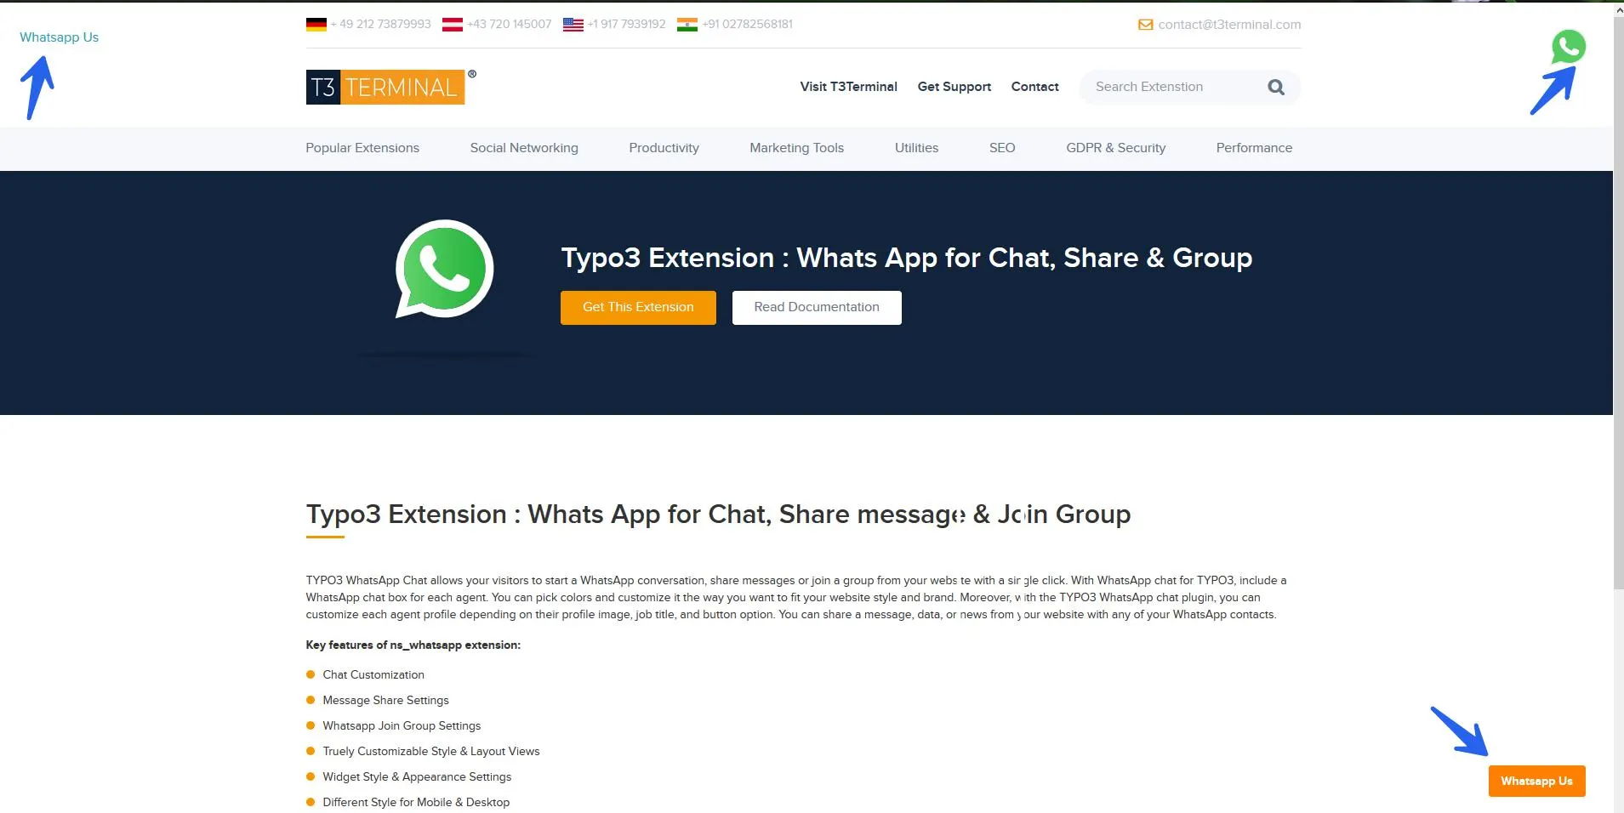Image resolution: width=1624 pixels, height=813 pixels.
Task: Click the phone number +43 720 145007
Action: [509, 25]
